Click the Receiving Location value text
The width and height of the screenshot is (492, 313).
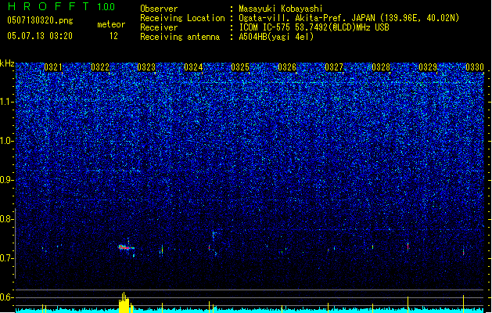[x=349, y=18]
